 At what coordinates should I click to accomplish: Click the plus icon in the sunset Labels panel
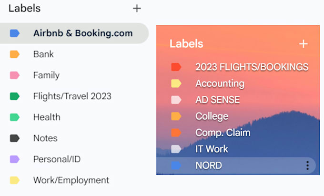pos(303,44)
